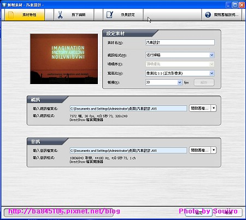Click 開啟舊檔 button in the 音訊 section
The height and width of the screenshot is (220, 246).
tap(200, 150)
